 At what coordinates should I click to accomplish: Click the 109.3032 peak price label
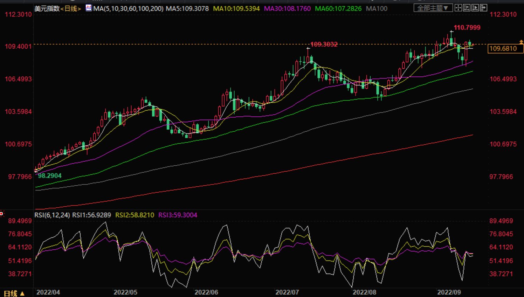point(324,44)
